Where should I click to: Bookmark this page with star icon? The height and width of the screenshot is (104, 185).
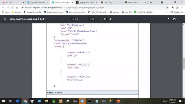[167, 8]
